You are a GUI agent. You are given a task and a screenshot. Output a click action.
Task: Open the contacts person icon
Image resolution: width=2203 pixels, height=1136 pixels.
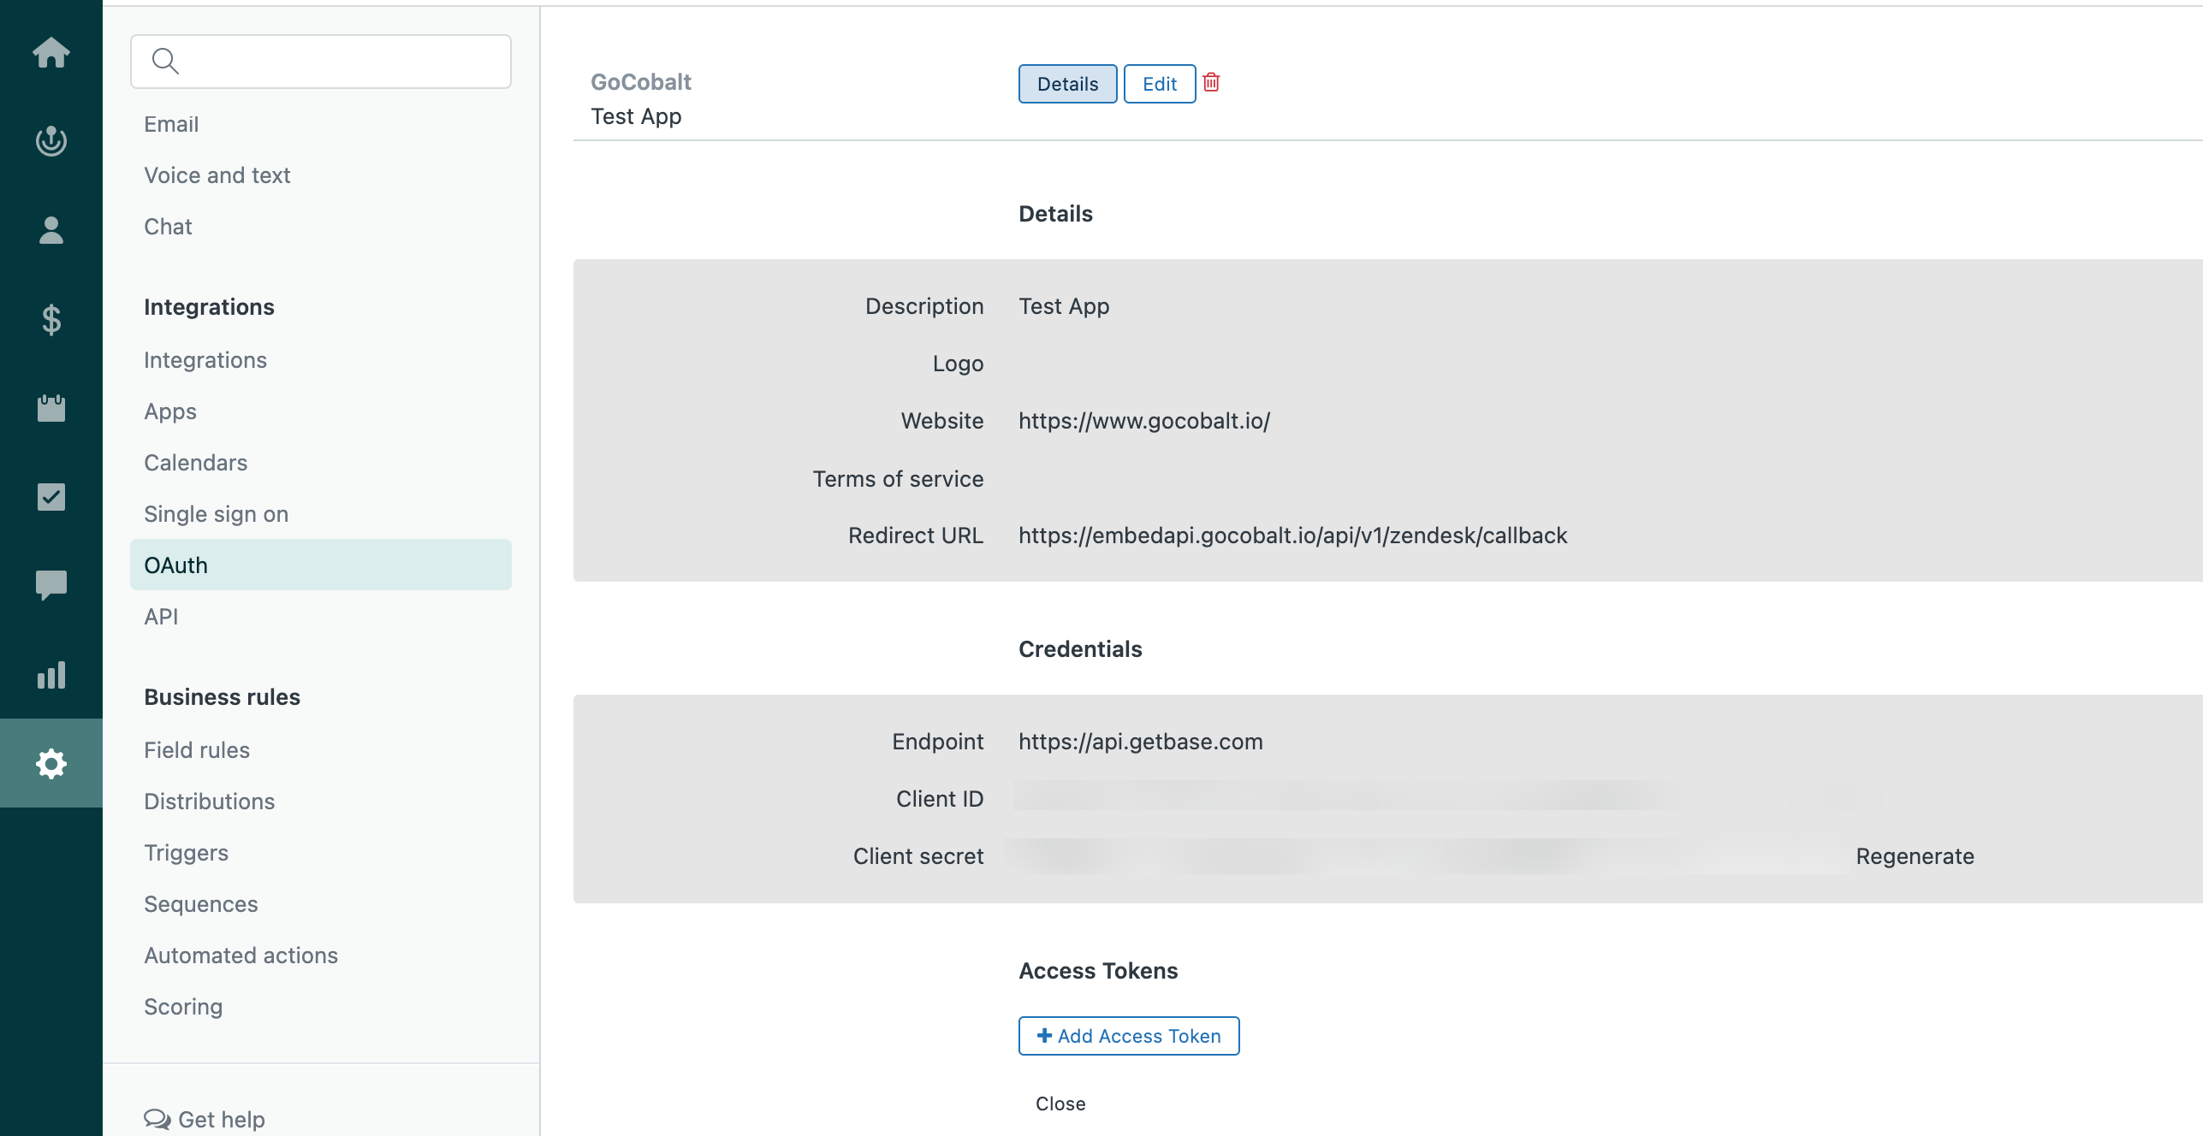click(51, 230)
